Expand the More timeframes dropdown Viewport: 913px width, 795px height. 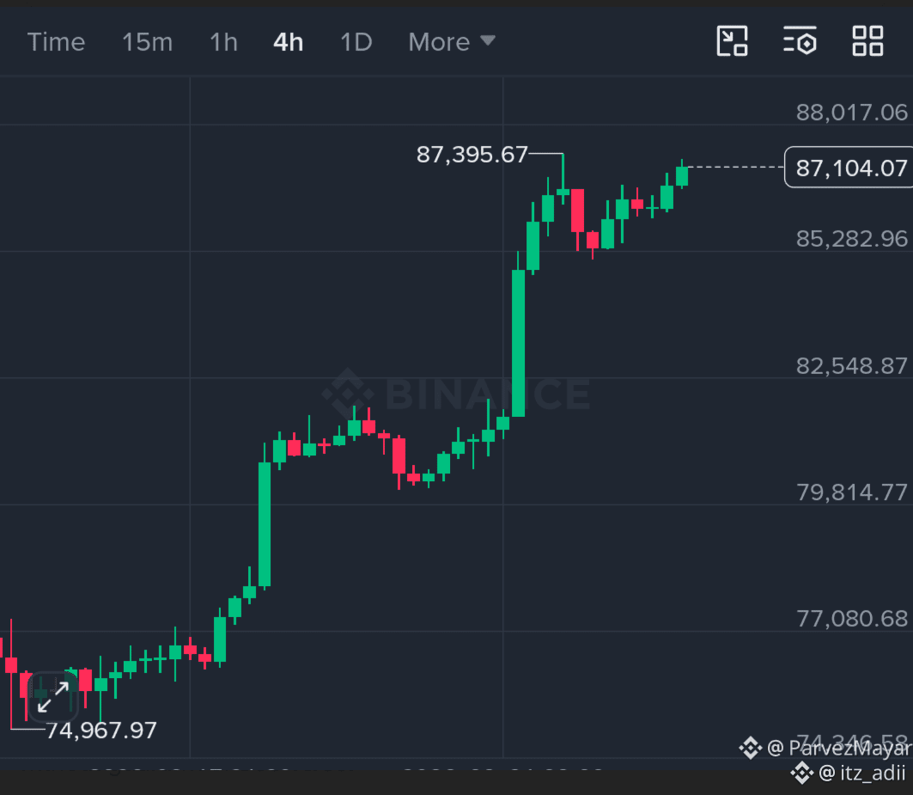(x=451, y=42)
